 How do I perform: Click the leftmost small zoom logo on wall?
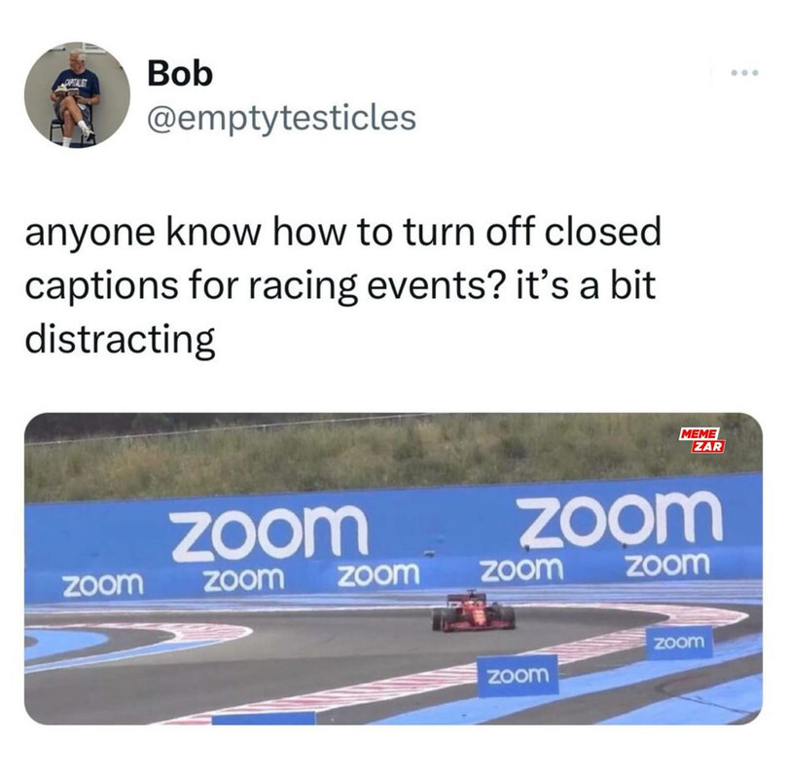pos(103,585)
